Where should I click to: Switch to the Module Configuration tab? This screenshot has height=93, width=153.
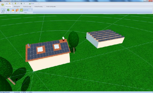(x=51, y=7)
